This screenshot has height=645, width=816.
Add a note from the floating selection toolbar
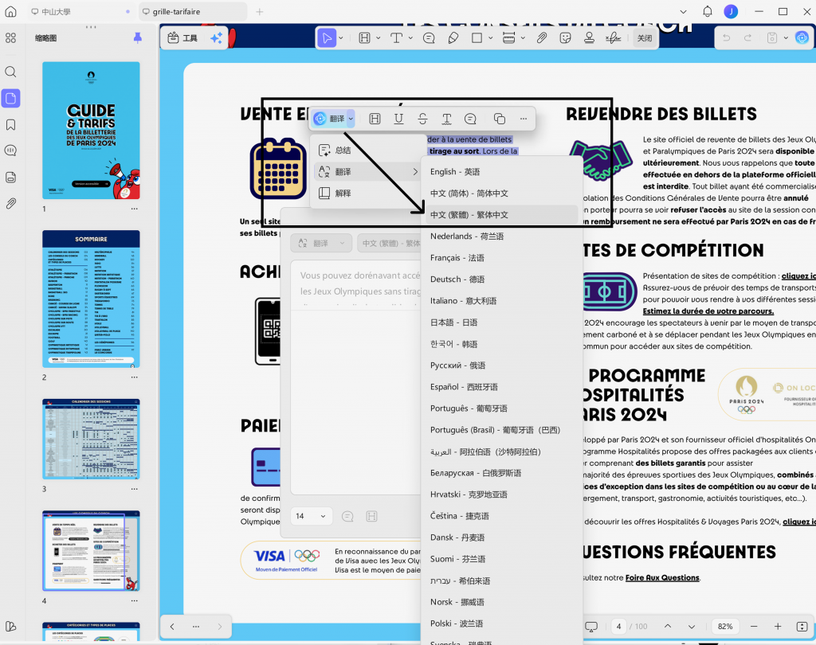point(470,119)
